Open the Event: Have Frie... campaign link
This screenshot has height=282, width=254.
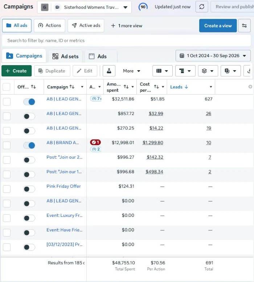(64, 230)
